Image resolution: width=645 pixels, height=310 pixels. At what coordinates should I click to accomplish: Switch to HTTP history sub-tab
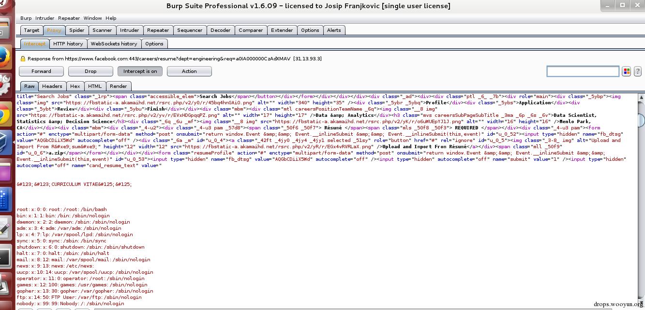[x=68, y=43]
